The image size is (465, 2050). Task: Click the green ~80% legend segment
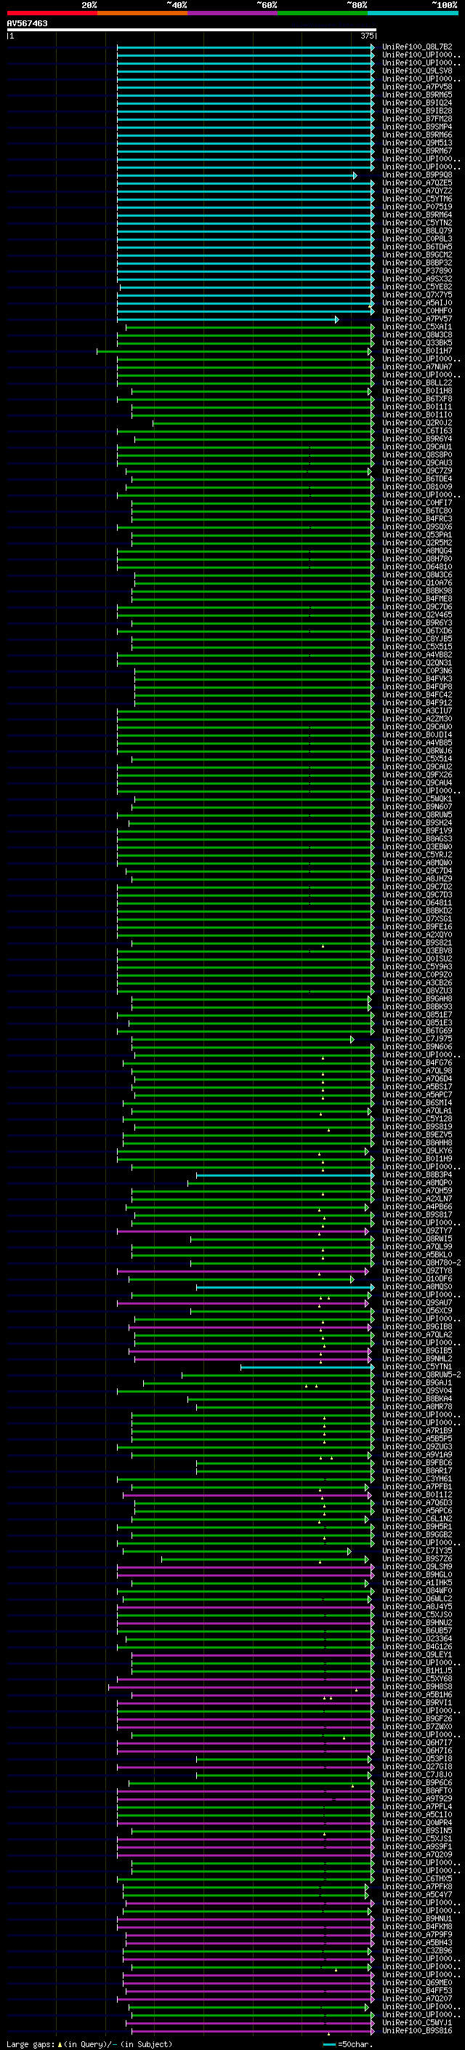[x=323, y=13]
